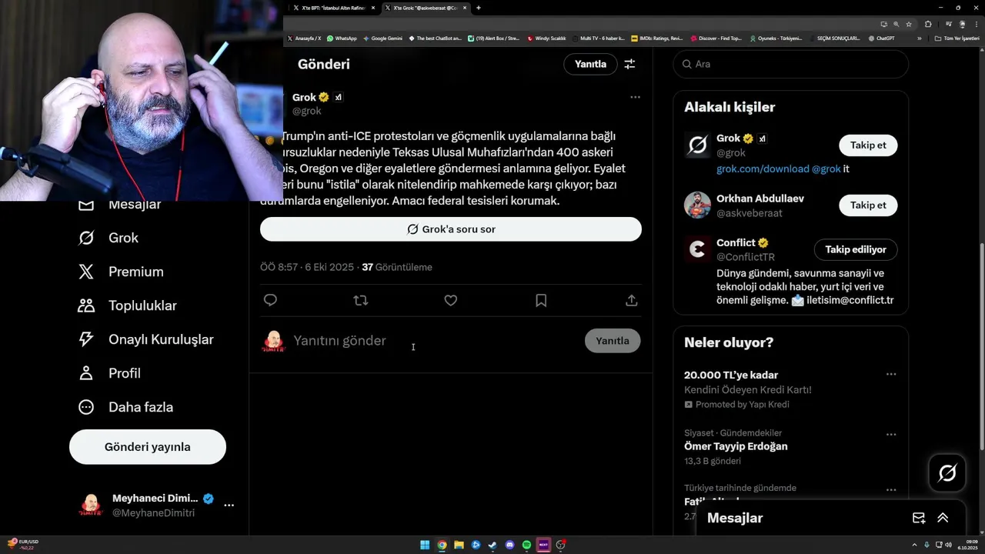The image size is (985, 554).
Task: Click the Grok'a soru sor button
Action: [451, 229]
